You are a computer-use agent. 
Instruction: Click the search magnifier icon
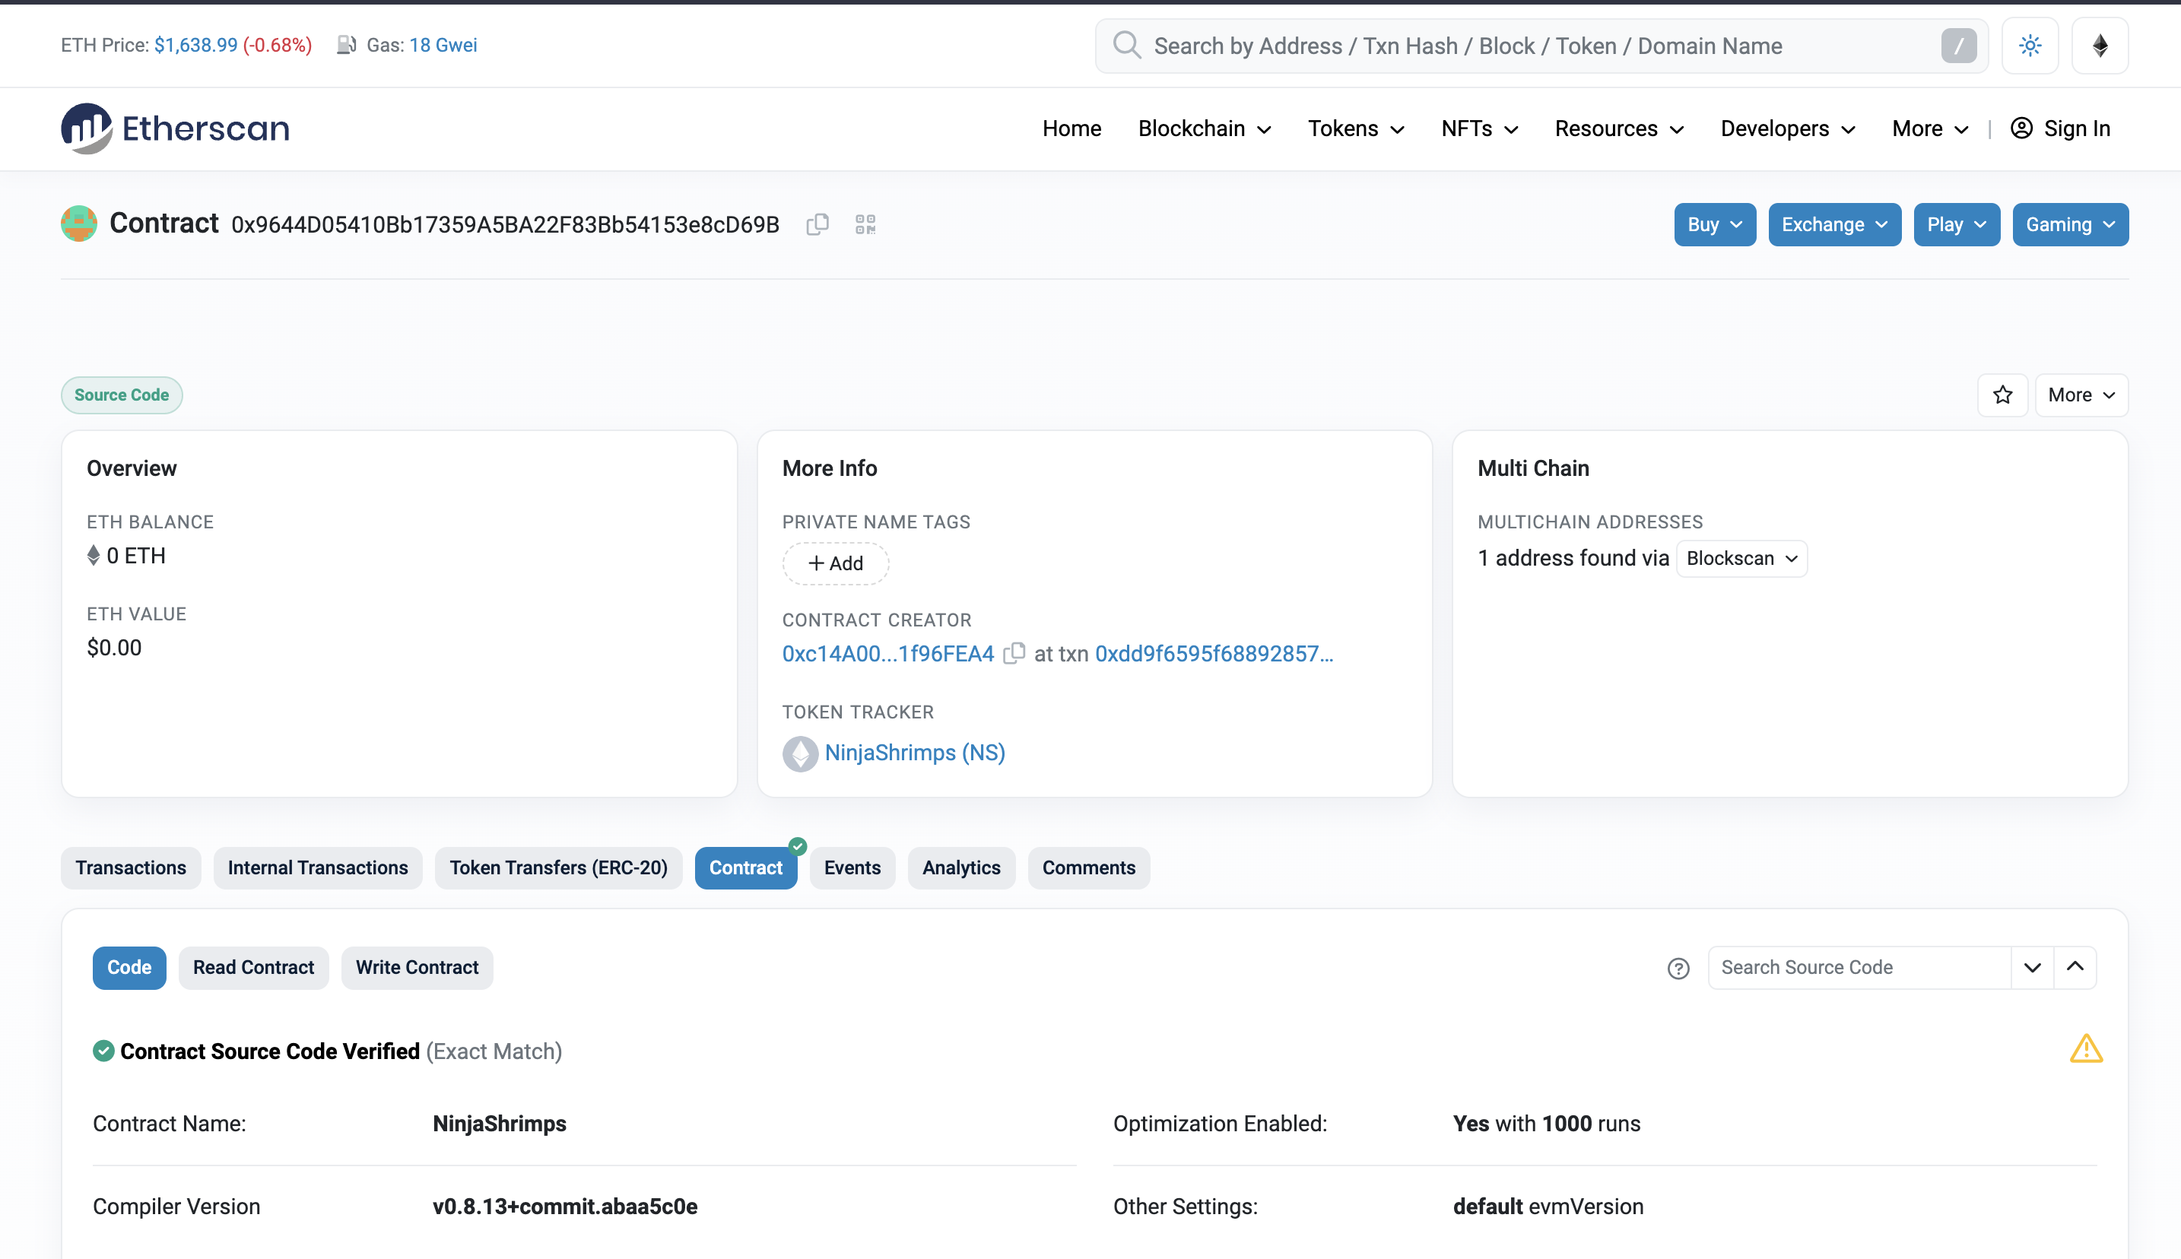[x=1127, y=45]
